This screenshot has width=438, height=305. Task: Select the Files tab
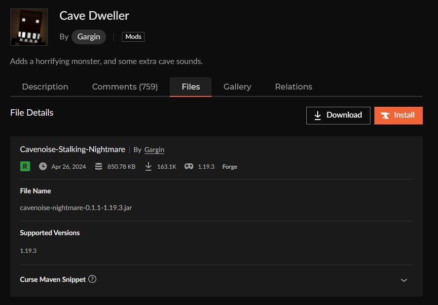pos(190,87)
